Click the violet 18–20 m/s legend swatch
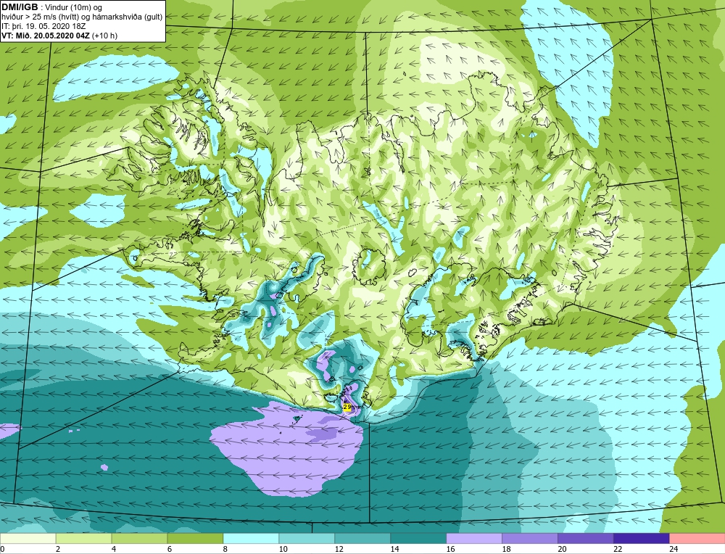 [x=530, y=539]
